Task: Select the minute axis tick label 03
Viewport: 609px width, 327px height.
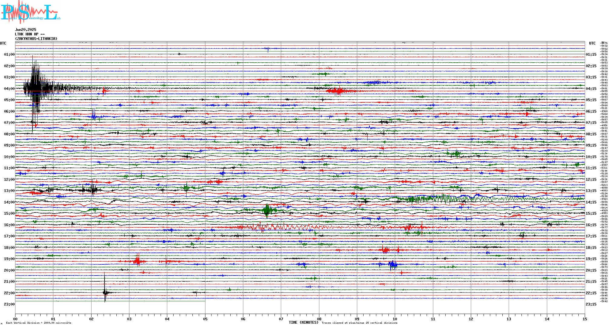Action: coord(129,319)
